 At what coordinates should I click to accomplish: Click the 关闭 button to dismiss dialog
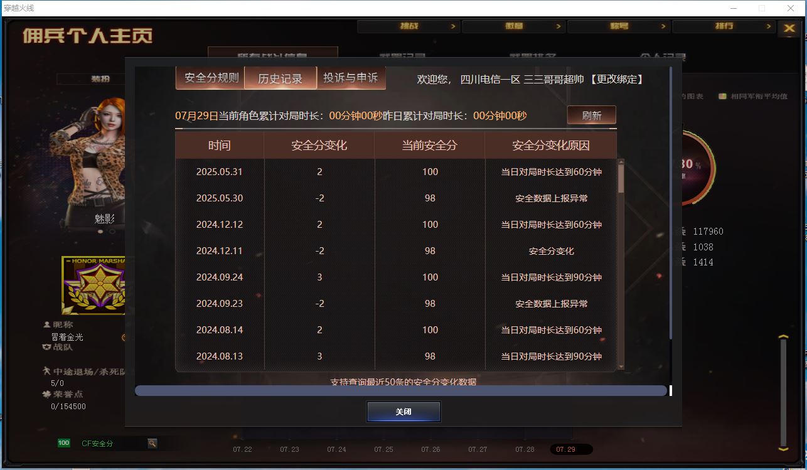pyautogui.click(x=403, y=412)
